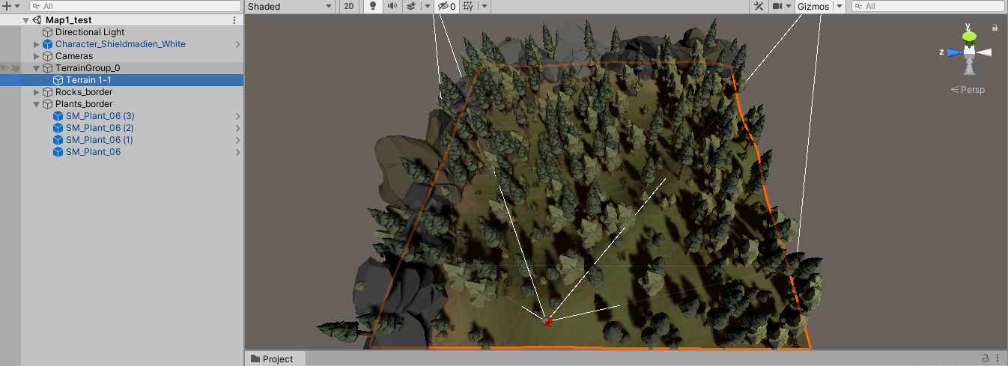Select the SM_Plant_06 (2) row

(121, 128)
